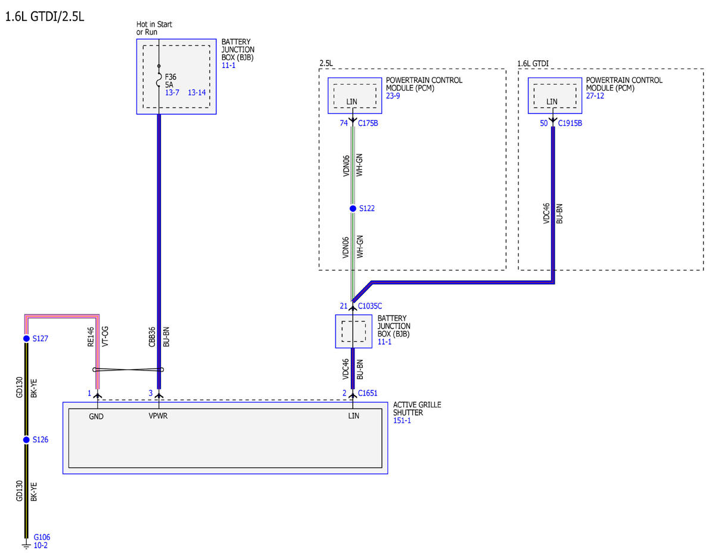This screenshot has width=715, height=553.
Task: Open the 27-12 PCM page reference
Action: point(596,95)
